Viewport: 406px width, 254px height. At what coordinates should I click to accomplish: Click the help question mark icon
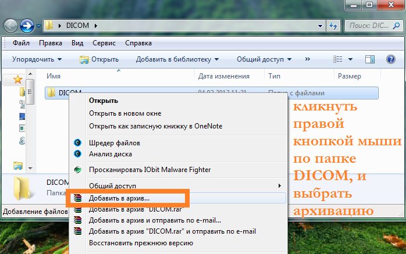coord(392,59)
